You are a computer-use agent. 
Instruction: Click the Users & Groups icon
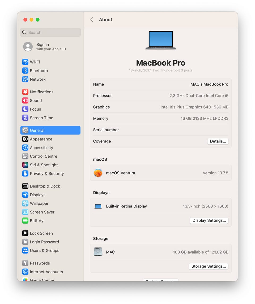(25, 250)
